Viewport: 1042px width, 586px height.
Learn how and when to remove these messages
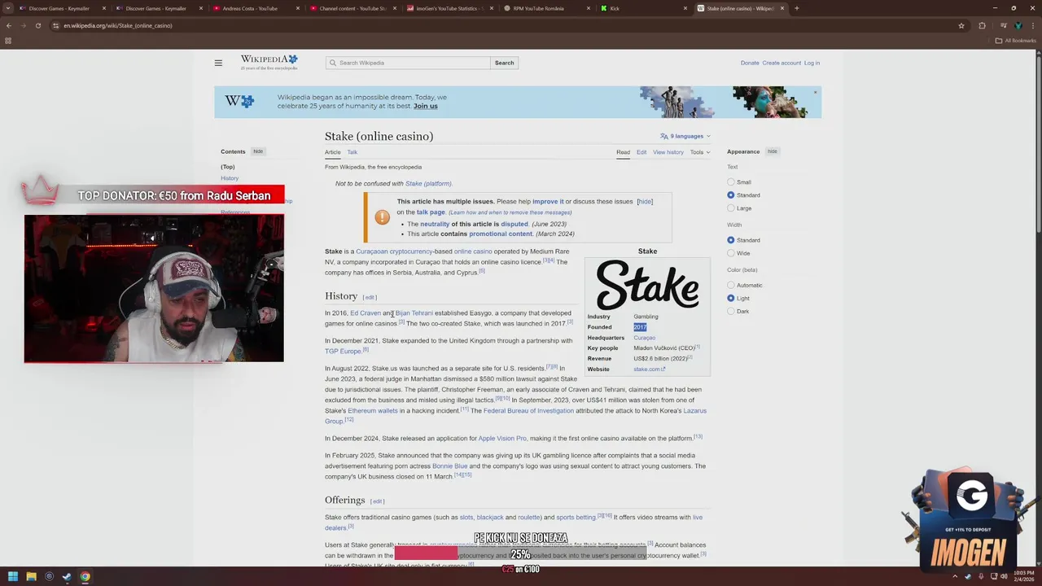coord(510,212)
